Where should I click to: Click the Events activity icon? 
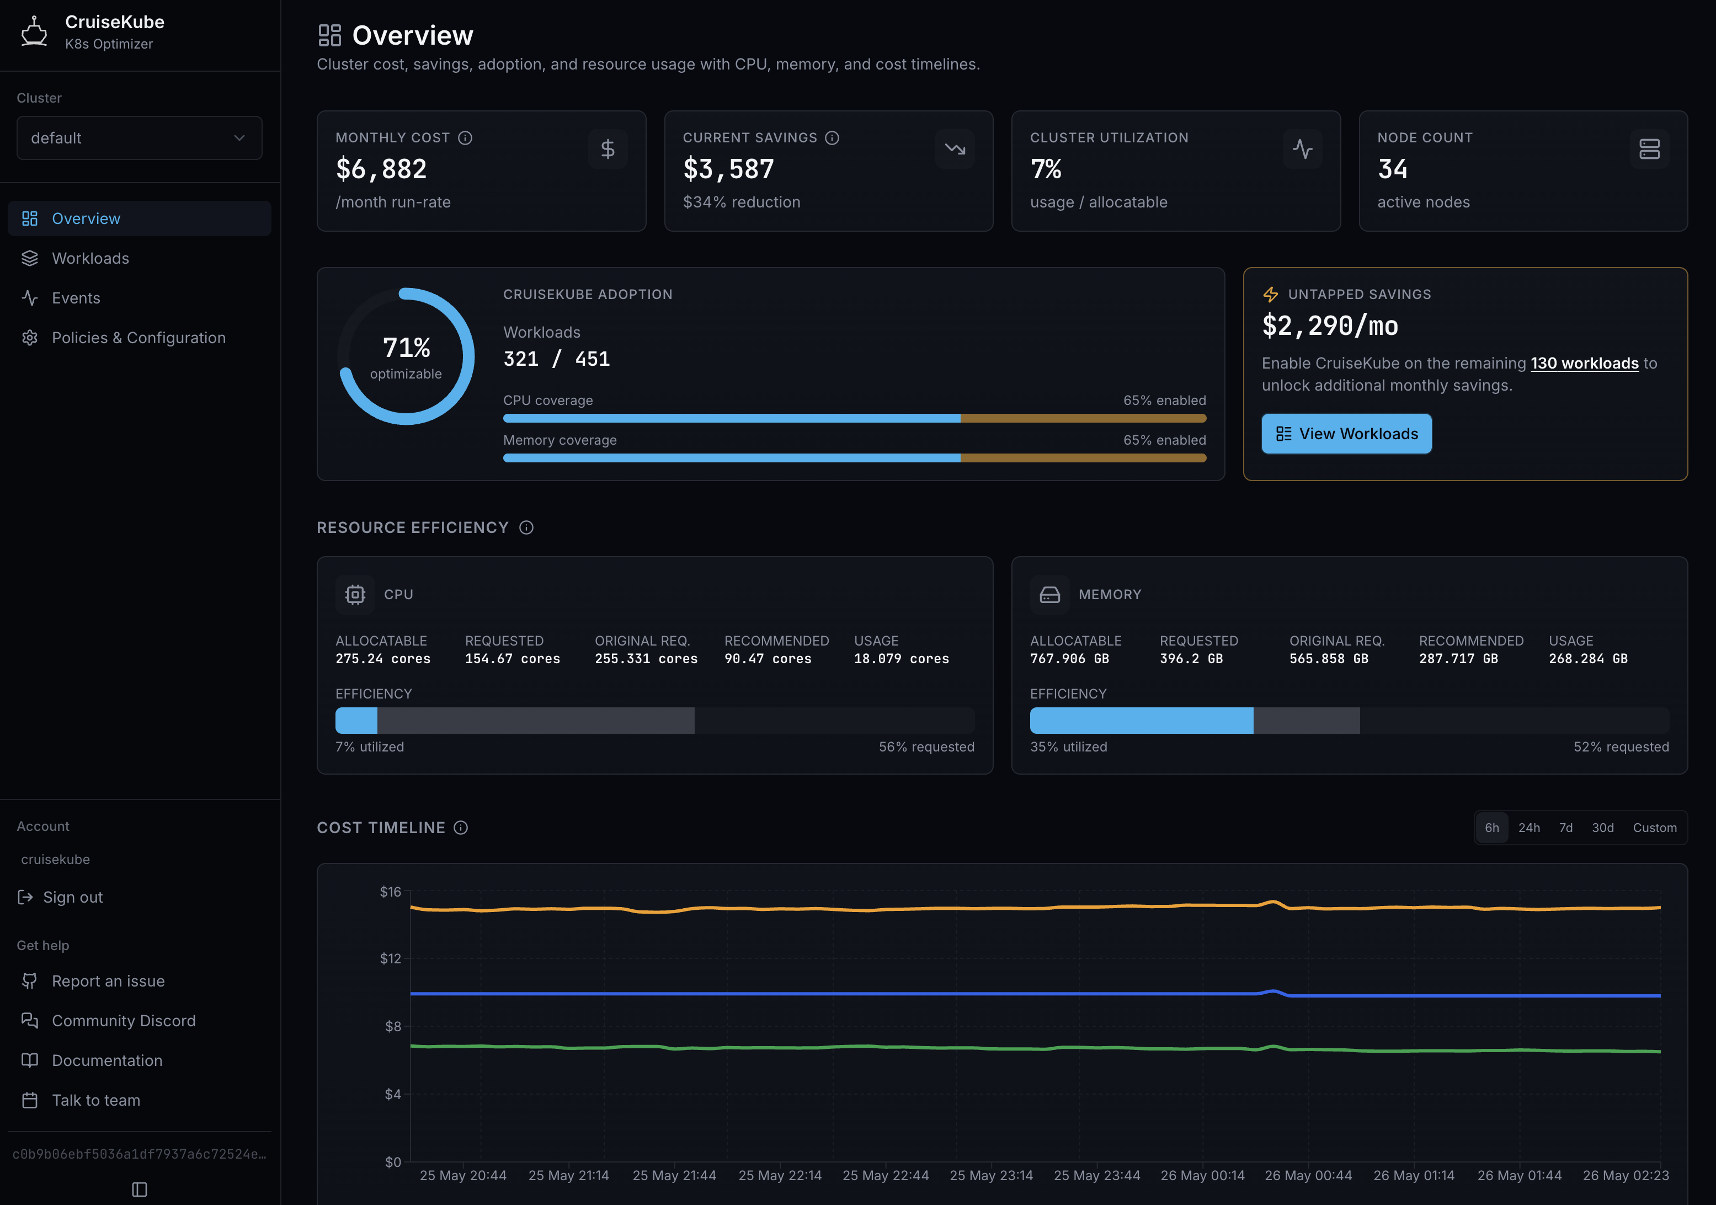30,297
